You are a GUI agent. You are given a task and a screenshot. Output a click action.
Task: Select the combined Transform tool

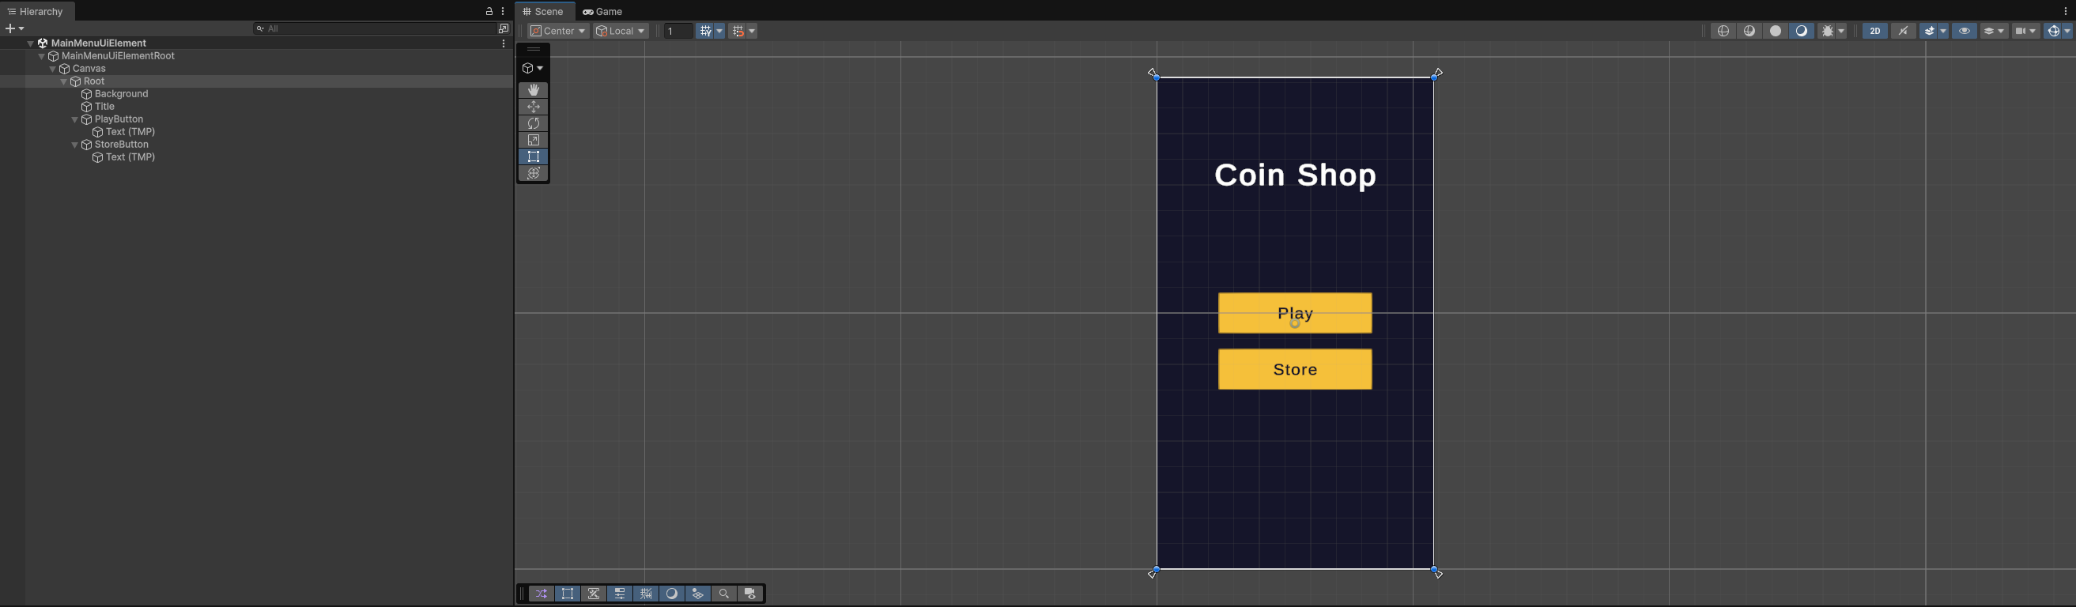534,173
